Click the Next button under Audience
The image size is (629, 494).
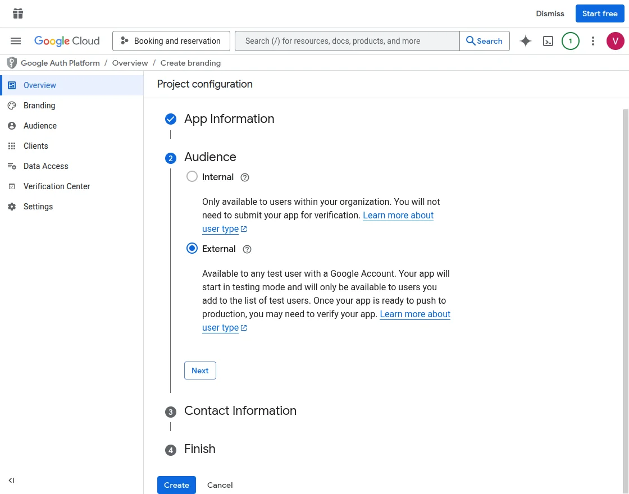[200, 370]
